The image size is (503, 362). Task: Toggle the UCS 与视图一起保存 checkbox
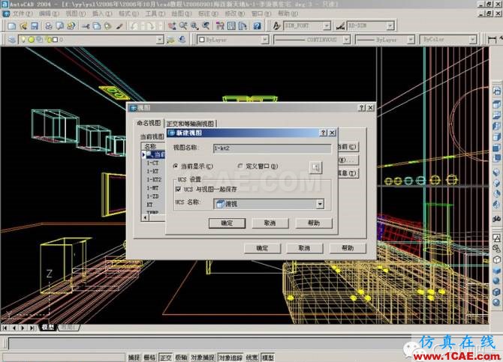[x=179, y=190]
